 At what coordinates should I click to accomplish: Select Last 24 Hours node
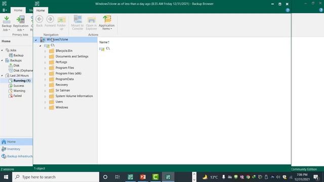pyautogui.click(x=19, y=75)
